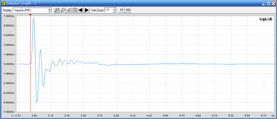Click the 3.73 time axis label
Viewport: 277px width, 119px height.
[100, 116]
